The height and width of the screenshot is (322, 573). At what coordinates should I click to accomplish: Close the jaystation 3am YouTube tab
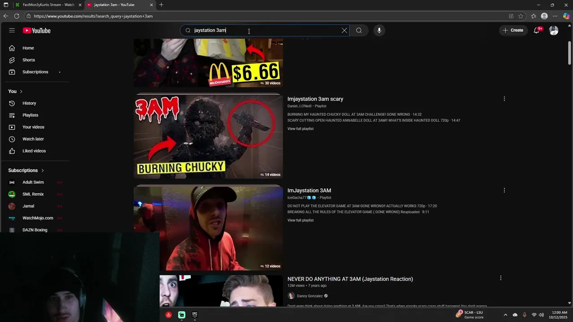pyautogui.click(x=151, y=5)
